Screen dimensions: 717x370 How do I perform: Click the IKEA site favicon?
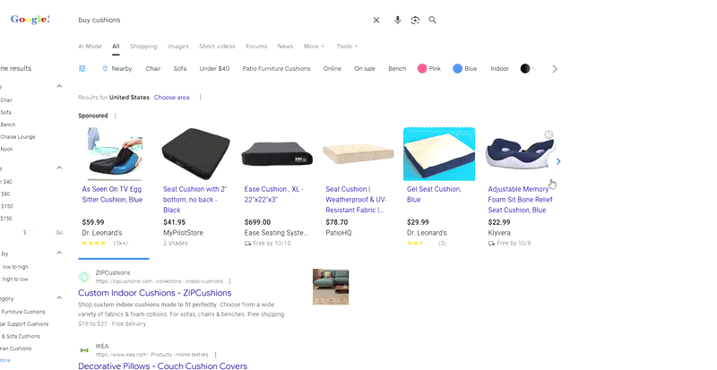click(84, 350)
